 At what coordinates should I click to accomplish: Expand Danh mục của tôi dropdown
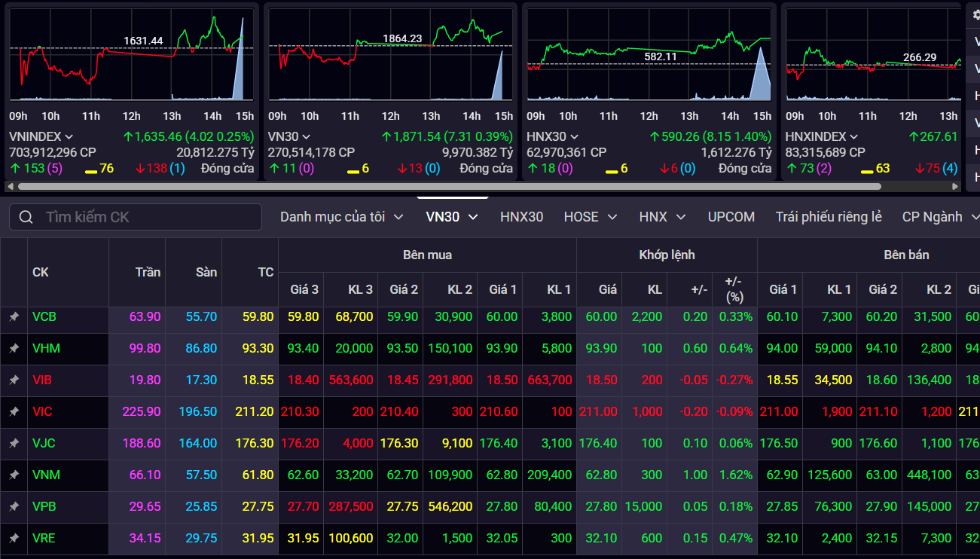341,217
